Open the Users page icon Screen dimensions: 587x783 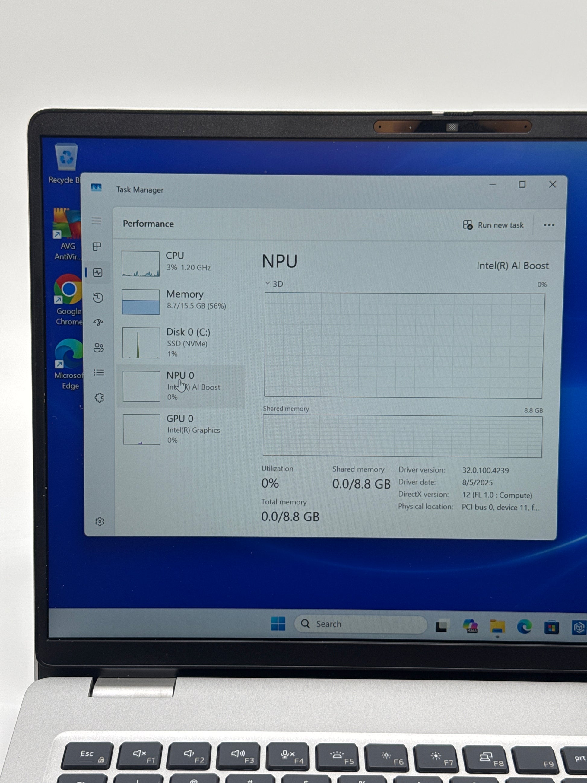pyautogui.click(x=98, y=348)
